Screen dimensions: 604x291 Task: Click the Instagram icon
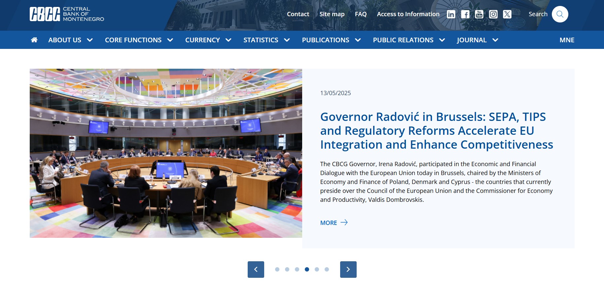(x=493, y=14)
